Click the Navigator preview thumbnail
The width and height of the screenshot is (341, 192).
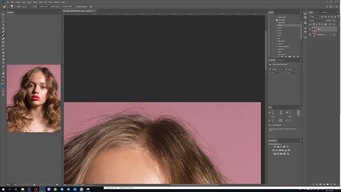pyautogui.click(x=34, y=98)
